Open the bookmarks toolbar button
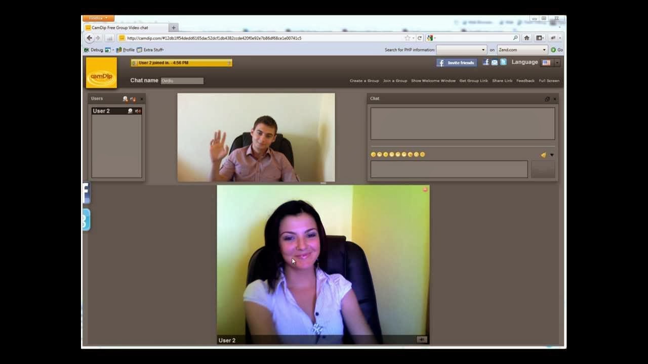The width and height of the screenshot is (648, 364). pos(540,38)
